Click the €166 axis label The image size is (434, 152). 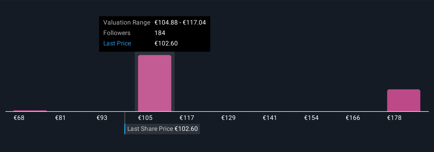(353, 118)
